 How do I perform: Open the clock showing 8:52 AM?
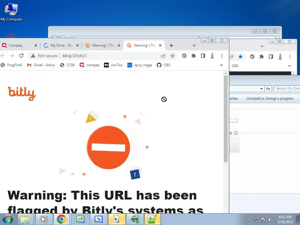285,219
